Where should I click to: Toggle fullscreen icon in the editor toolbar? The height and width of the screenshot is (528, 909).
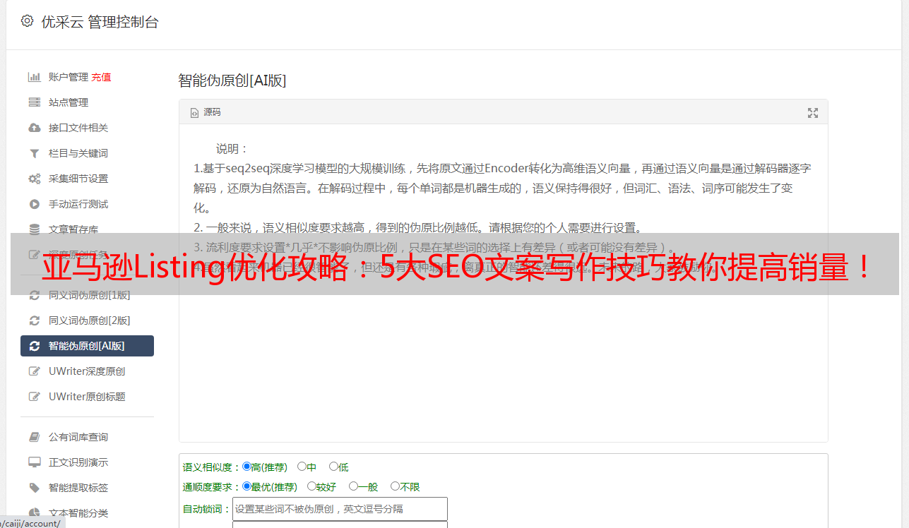pos(813,113)
